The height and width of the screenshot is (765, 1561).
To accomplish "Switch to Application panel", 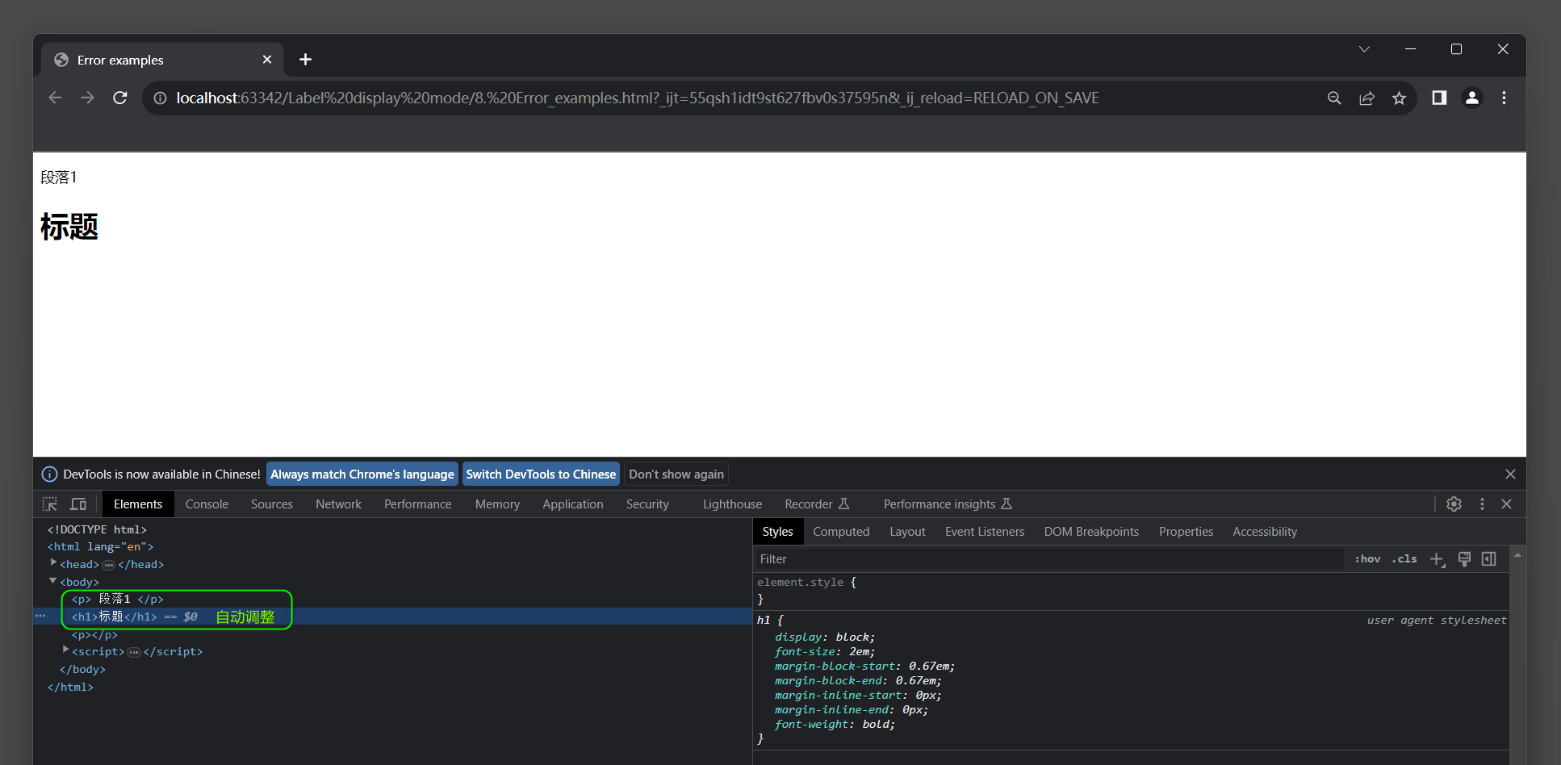I will point(573,504).
